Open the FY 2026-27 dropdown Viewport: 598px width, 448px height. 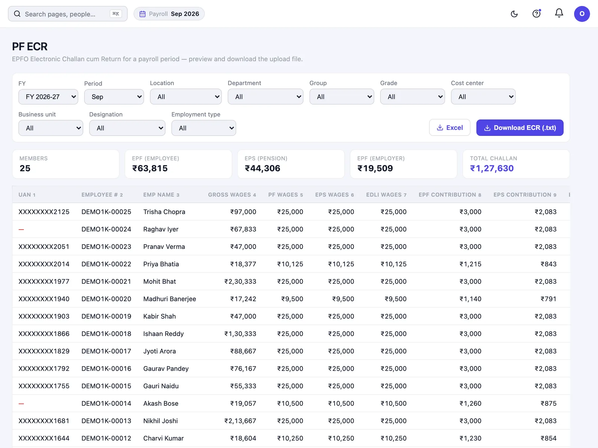(48, 97)
